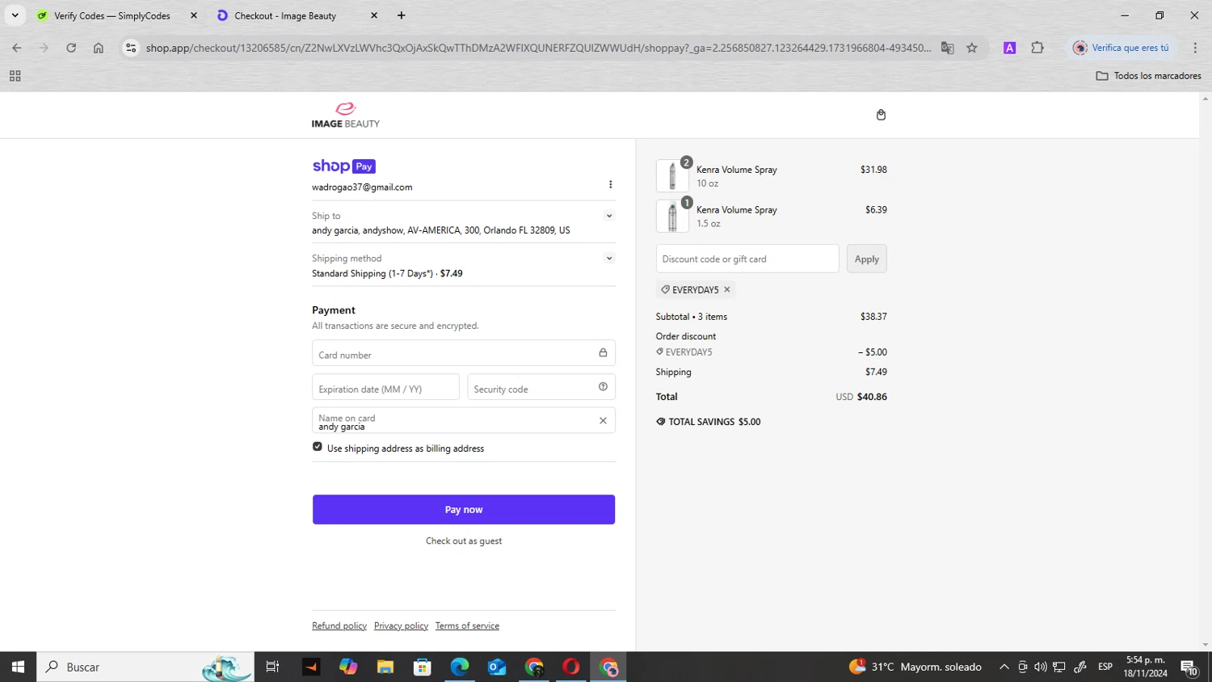The height and width of the screenshot is (682, 1212).
Task: Choose Check out as guest
Action: pos(464,541)
